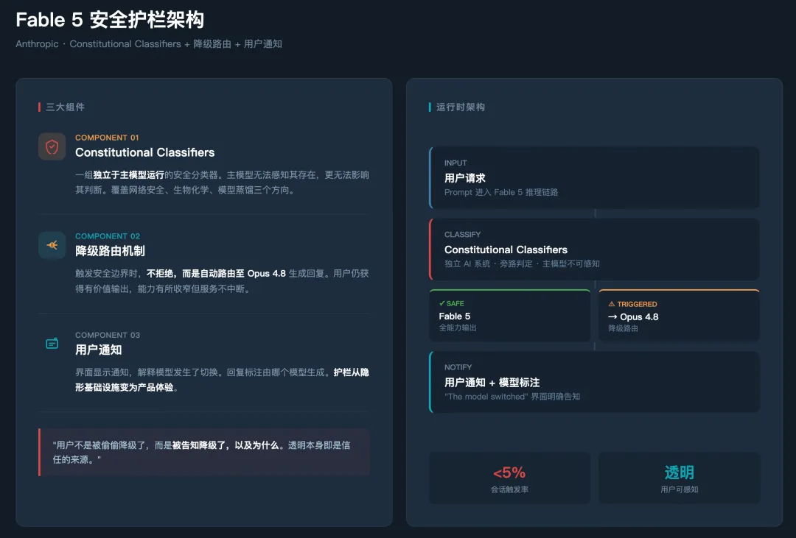Click the red <5% figure
Viewport: 796px width, 538px height.
[509, 472]
